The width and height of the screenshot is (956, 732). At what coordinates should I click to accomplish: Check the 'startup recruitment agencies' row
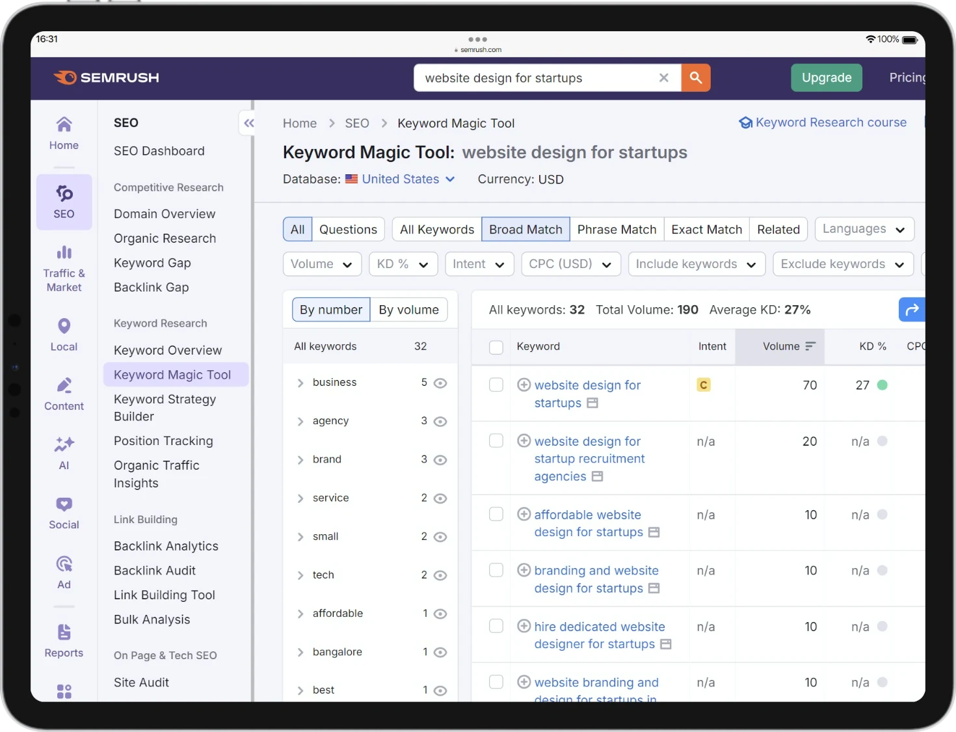click(x=496, y=441)
